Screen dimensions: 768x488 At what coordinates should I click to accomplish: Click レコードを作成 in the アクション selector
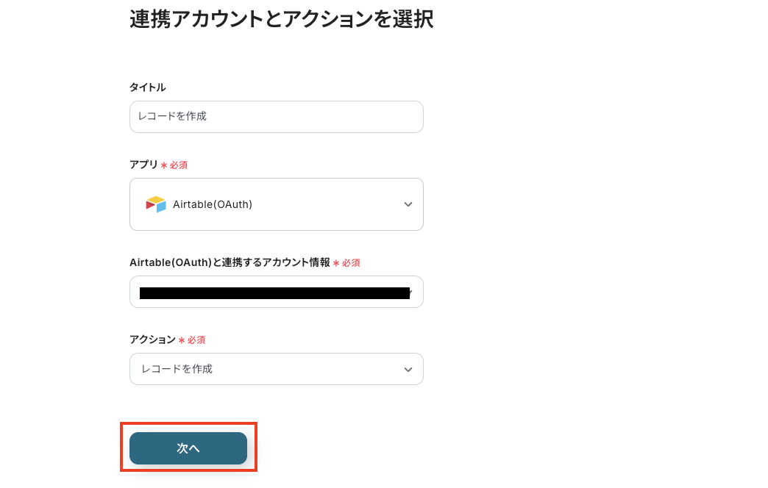pyautogui.click(x=177, y=369)
